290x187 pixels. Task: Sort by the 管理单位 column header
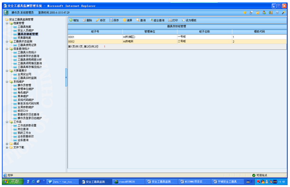149,32
